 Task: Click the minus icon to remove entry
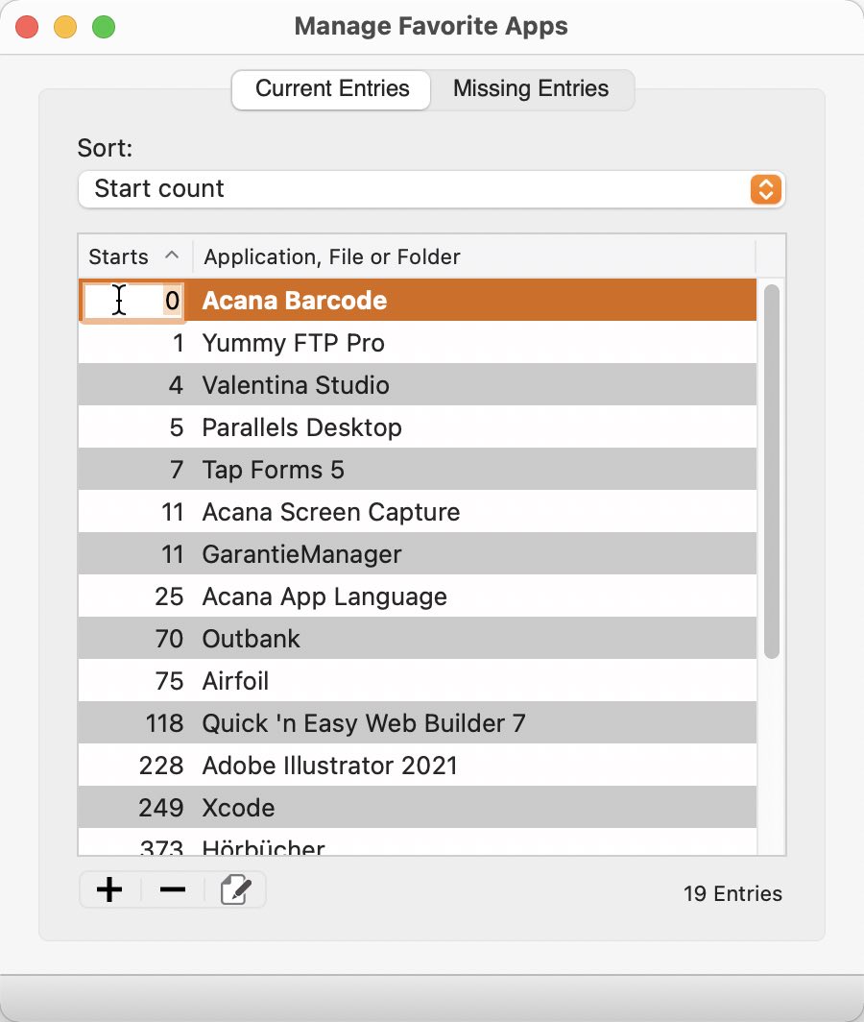tap(173, 889)
